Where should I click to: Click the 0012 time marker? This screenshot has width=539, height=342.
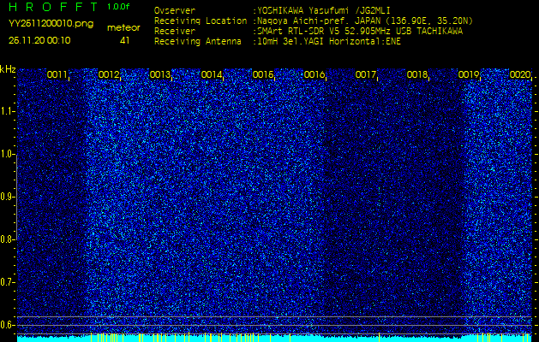[x=109, y=74]
